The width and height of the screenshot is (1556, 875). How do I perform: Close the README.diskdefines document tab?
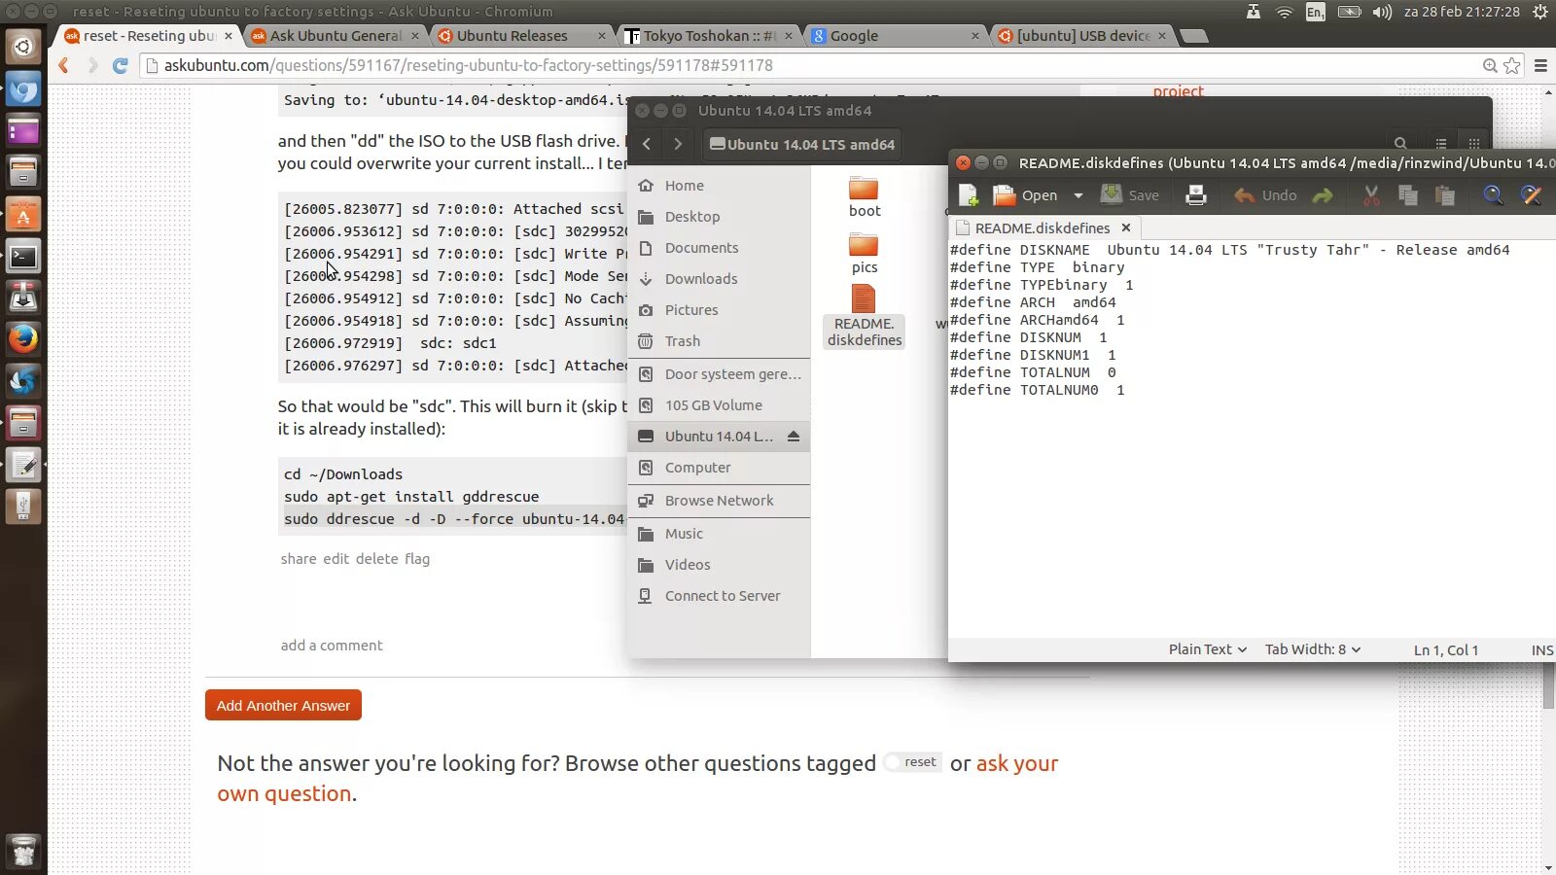click(x=1126, y=227)
